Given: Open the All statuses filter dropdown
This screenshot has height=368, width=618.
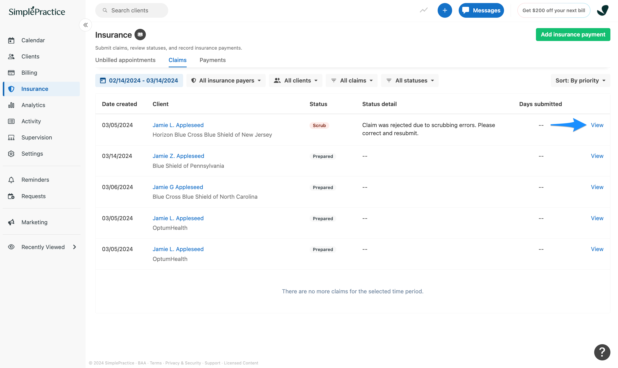Looking at the screenshot, I should [x=410, y=80].
